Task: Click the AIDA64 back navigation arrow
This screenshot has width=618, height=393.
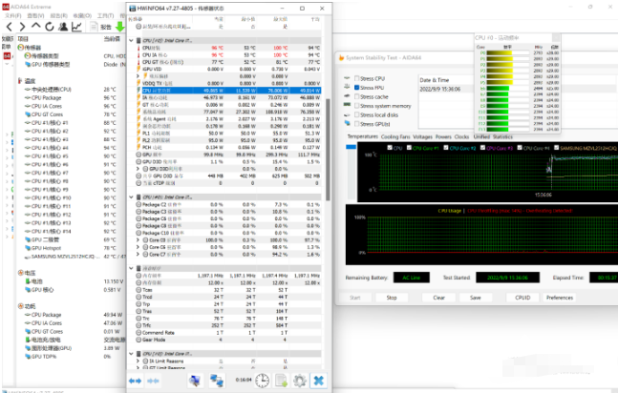Action: pos(10,27)
